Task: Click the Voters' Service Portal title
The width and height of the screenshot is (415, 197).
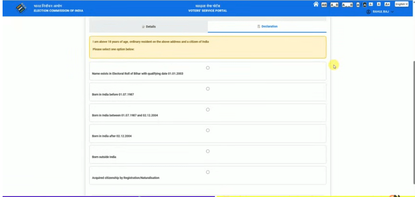Action: coord(207,11)
